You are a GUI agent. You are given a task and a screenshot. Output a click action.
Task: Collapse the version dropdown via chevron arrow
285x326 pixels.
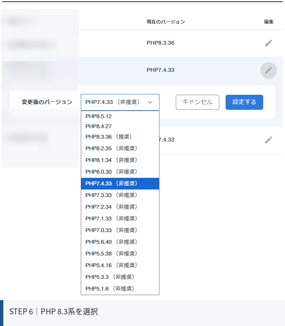pos(150,102)
